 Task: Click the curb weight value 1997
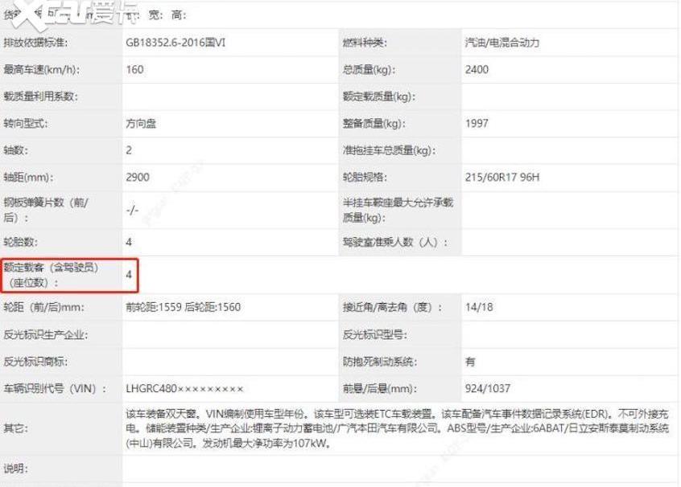click(477, 124)
